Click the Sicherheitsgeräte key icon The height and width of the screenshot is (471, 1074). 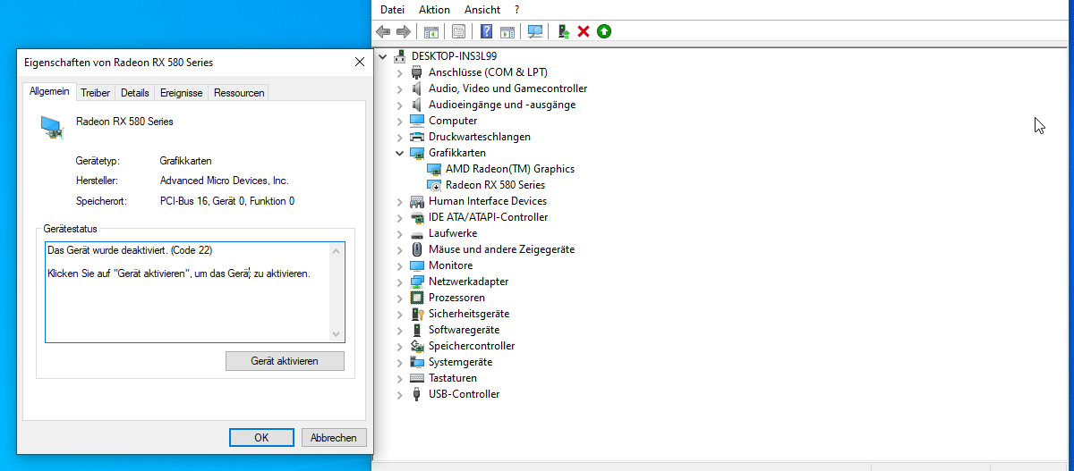click(x=417, y=314)
